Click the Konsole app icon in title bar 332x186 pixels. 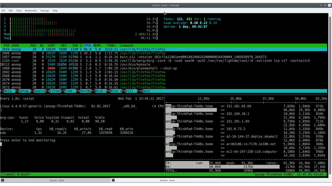(2, 5)
